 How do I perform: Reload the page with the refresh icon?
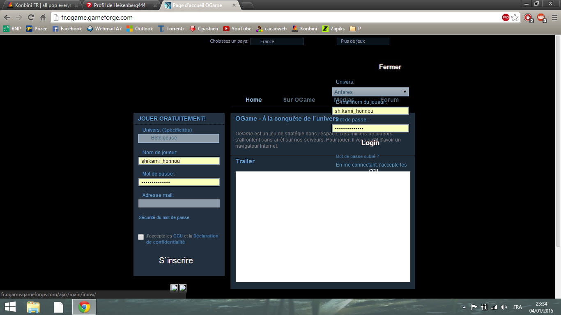31,18
